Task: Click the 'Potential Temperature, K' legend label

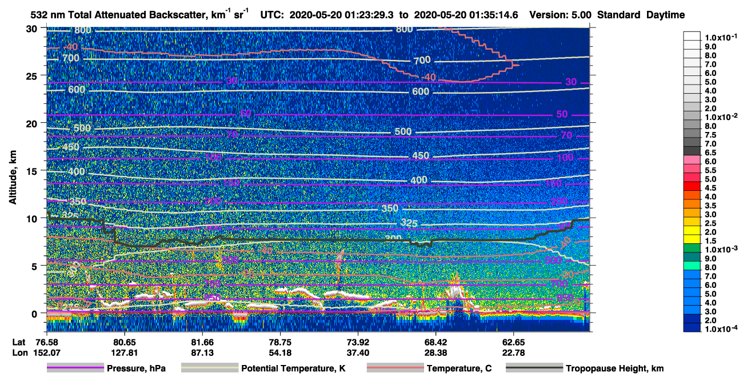Action: point(293,369)
